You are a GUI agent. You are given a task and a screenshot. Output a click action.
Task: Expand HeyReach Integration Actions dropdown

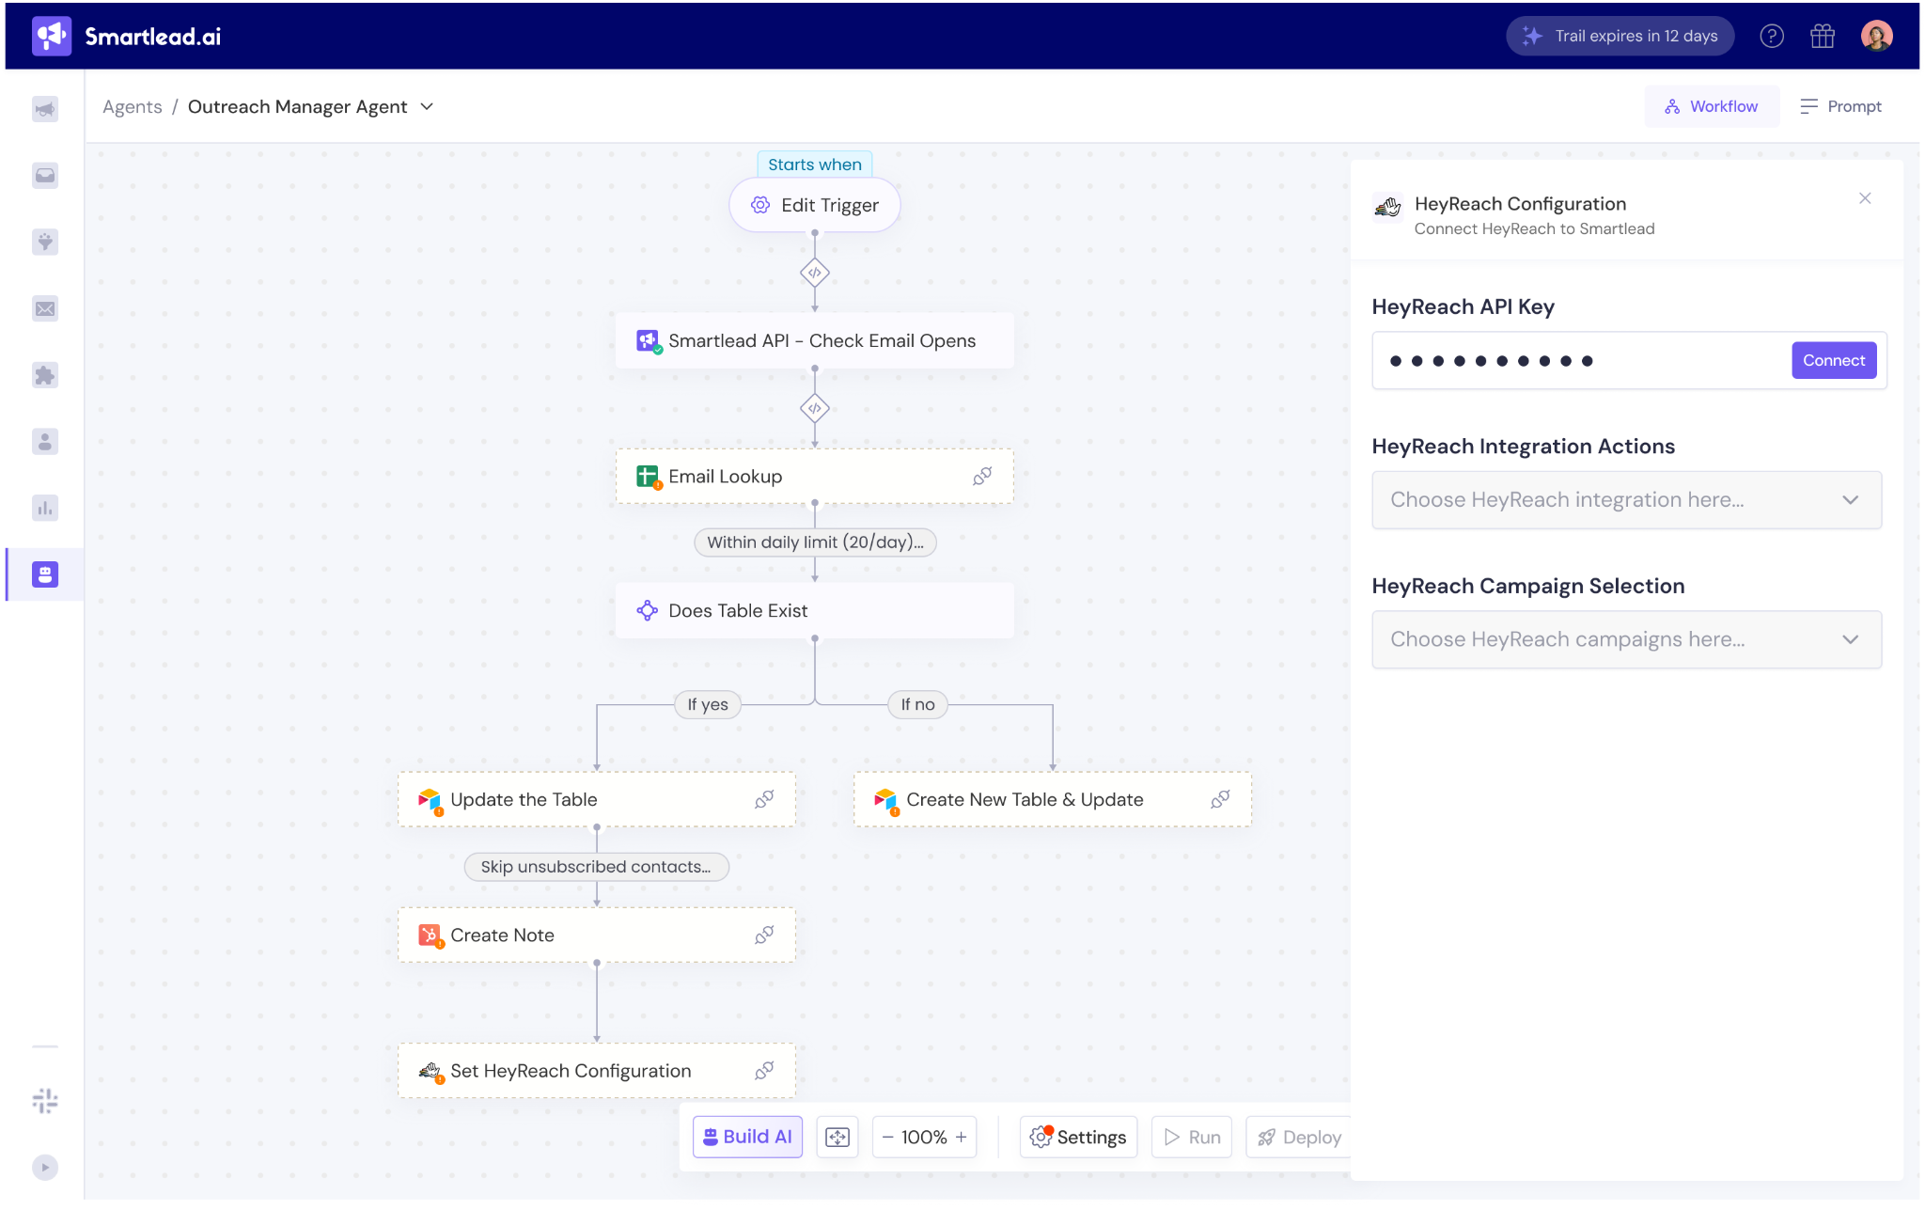pos(1626,500)
